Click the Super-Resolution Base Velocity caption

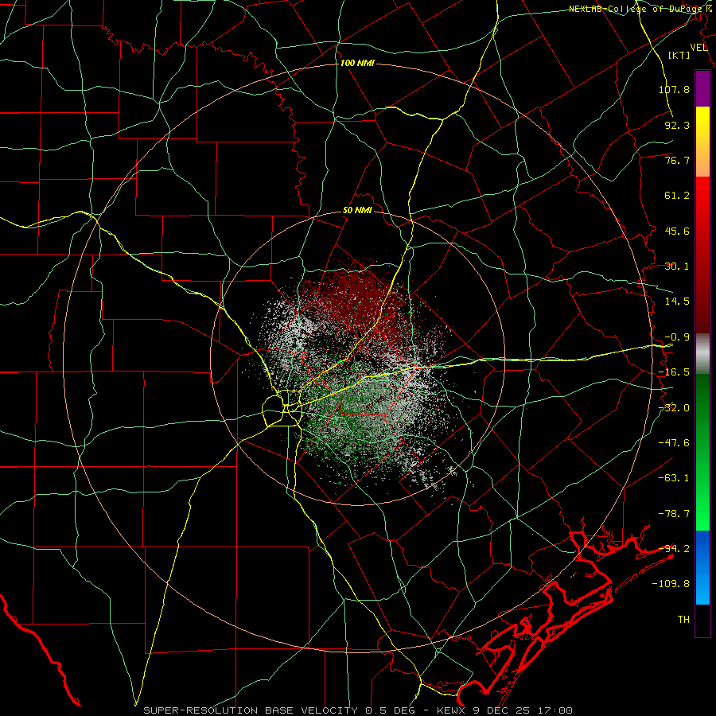pos(358,710)
